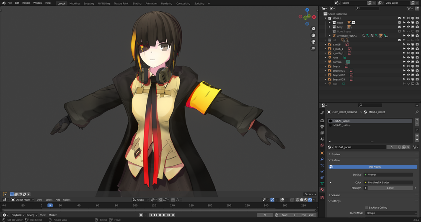Jump to the end frame button

[x=173, y=215]
